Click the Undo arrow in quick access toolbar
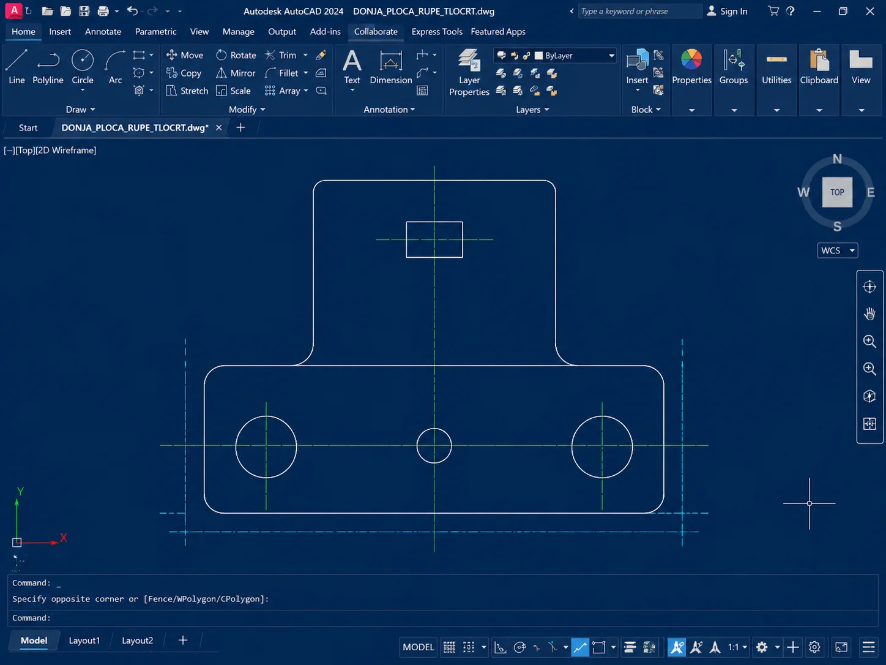Viewport: 886px width, 665px height. point(132,11)
